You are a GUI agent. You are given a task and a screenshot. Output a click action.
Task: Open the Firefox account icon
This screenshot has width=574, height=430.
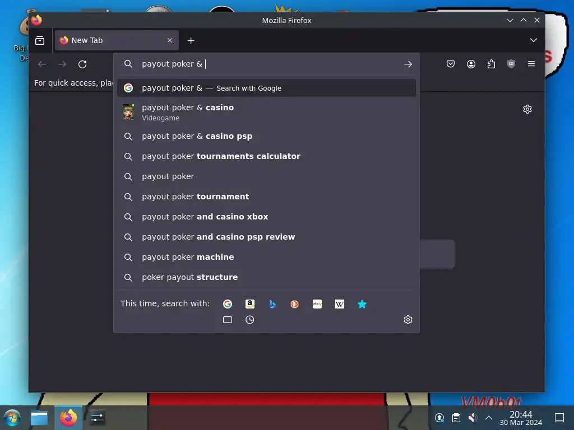click(x=471, y=64)
